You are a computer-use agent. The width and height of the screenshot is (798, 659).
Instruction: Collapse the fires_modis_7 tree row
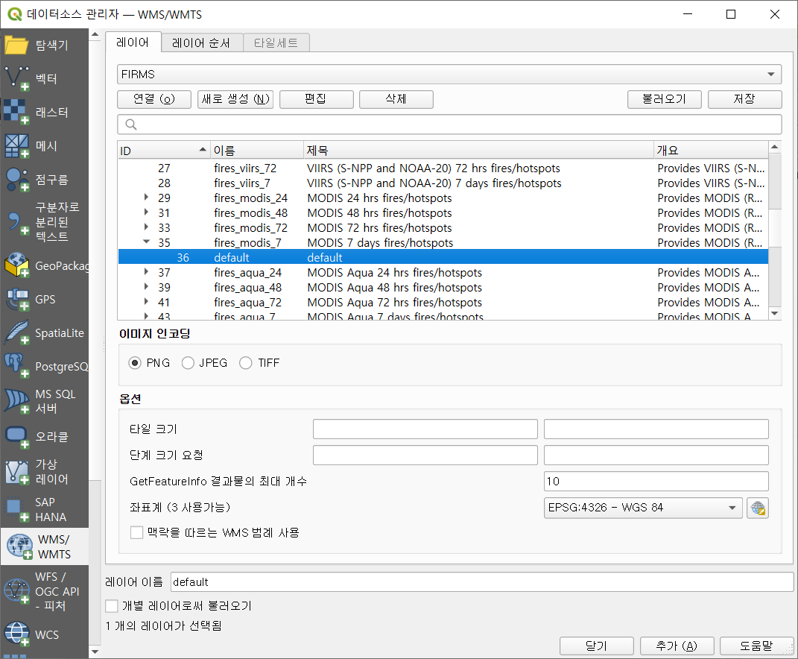point(146,242)
